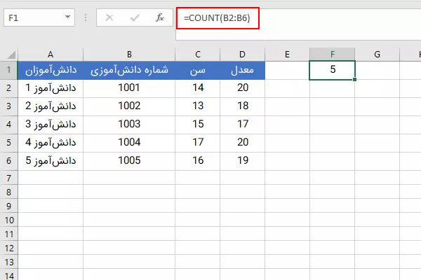The image size is (421, 280).
Task: Click the cell دانش‌آموز 1
Action: tap(51, 88)
